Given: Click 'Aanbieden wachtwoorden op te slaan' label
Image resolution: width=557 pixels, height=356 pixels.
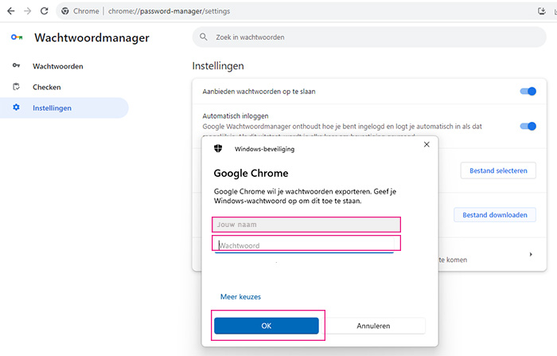Looking at the screenshot, I should click(x=259, y=92).
